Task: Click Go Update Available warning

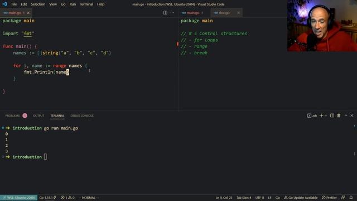Action: click(301, 198)
